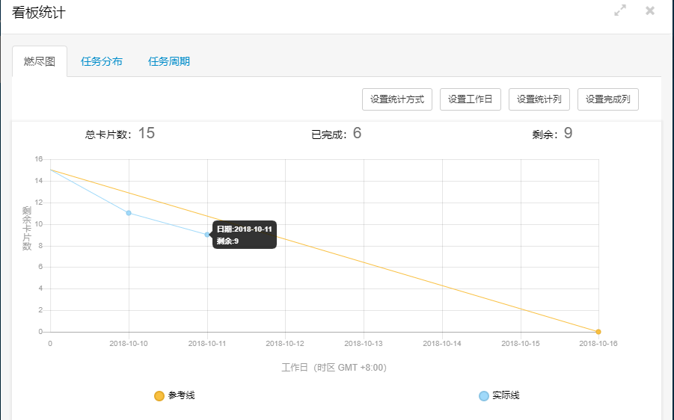674x420 pixels.
Task: Click the 总卡片数 value 15
Action: click(x=146, y=133)
